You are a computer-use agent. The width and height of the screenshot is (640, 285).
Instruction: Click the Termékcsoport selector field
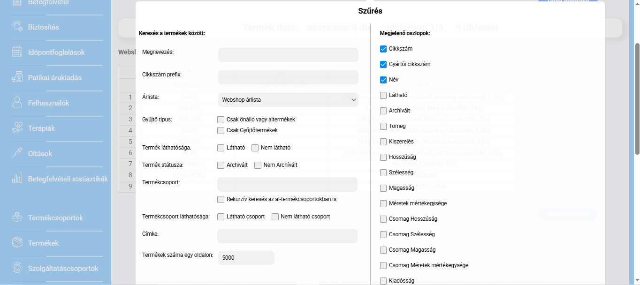[x=287, y=184]
